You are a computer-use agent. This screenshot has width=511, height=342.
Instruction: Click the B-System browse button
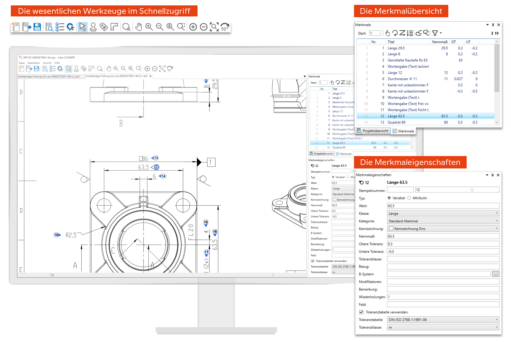click(496, 274)
